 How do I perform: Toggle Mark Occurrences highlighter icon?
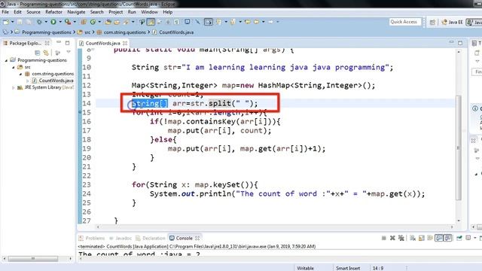pyautogui.click(x=151, y=22)
